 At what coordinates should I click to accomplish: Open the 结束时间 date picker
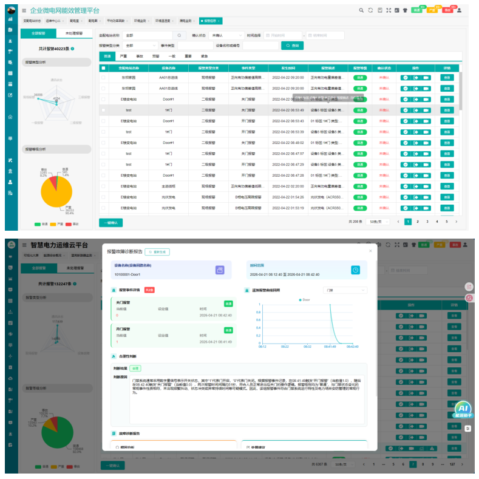click(325, 35)
